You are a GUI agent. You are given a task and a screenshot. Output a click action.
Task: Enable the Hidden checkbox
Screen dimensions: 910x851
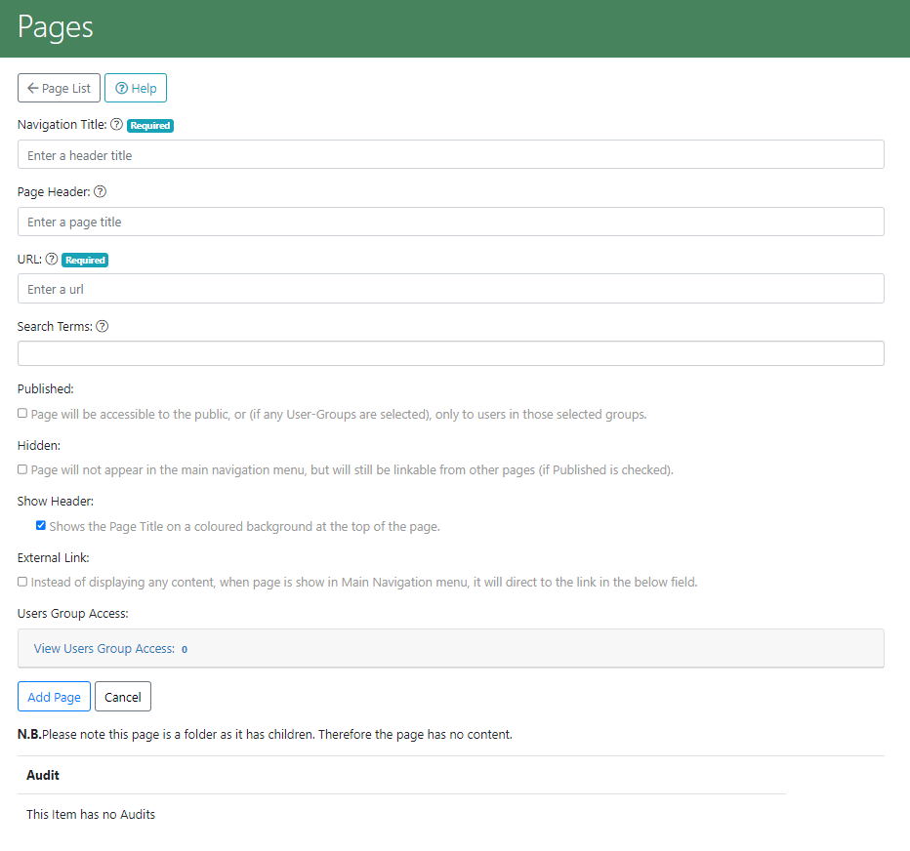pos(22,469)
